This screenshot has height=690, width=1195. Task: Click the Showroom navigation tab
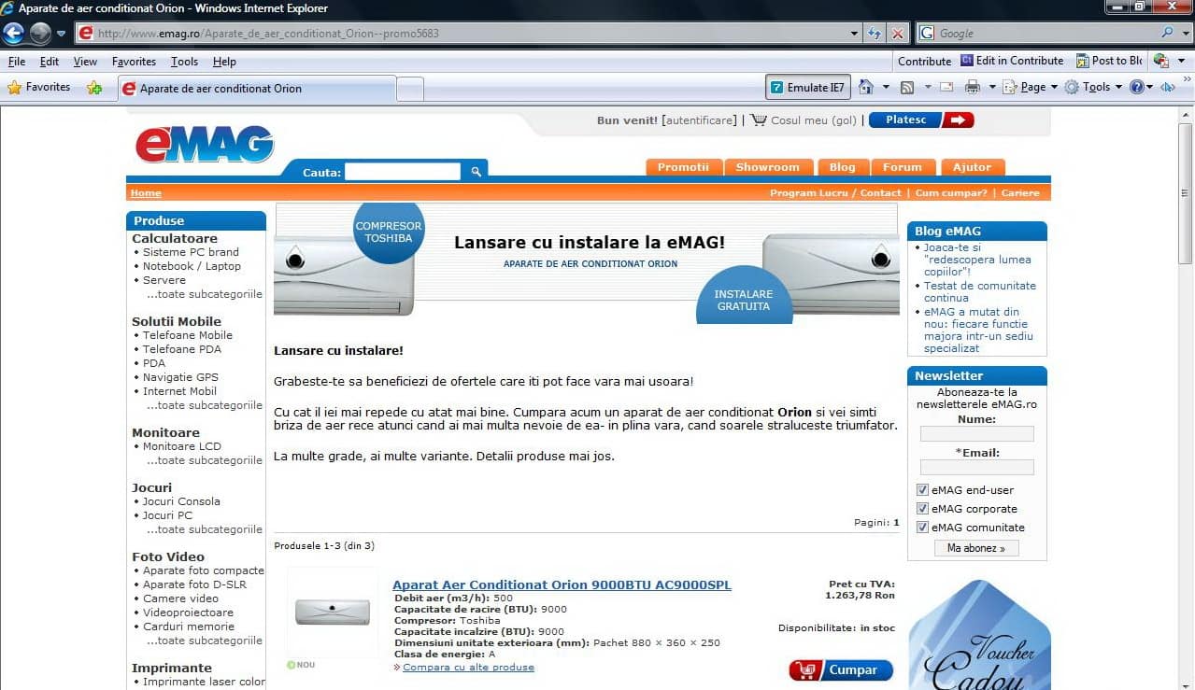pos(768,167)
